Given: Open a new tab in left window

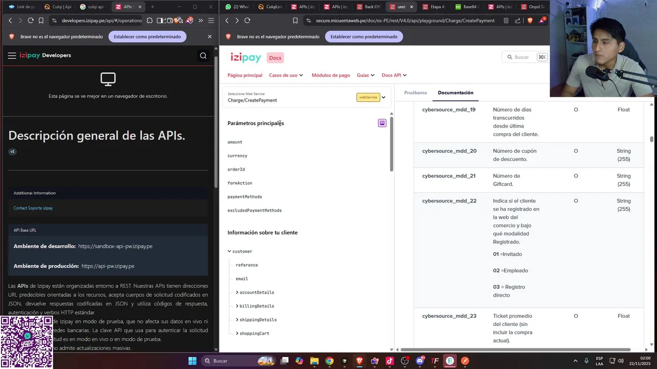Looking at the screenshot, I should (152, 7).
